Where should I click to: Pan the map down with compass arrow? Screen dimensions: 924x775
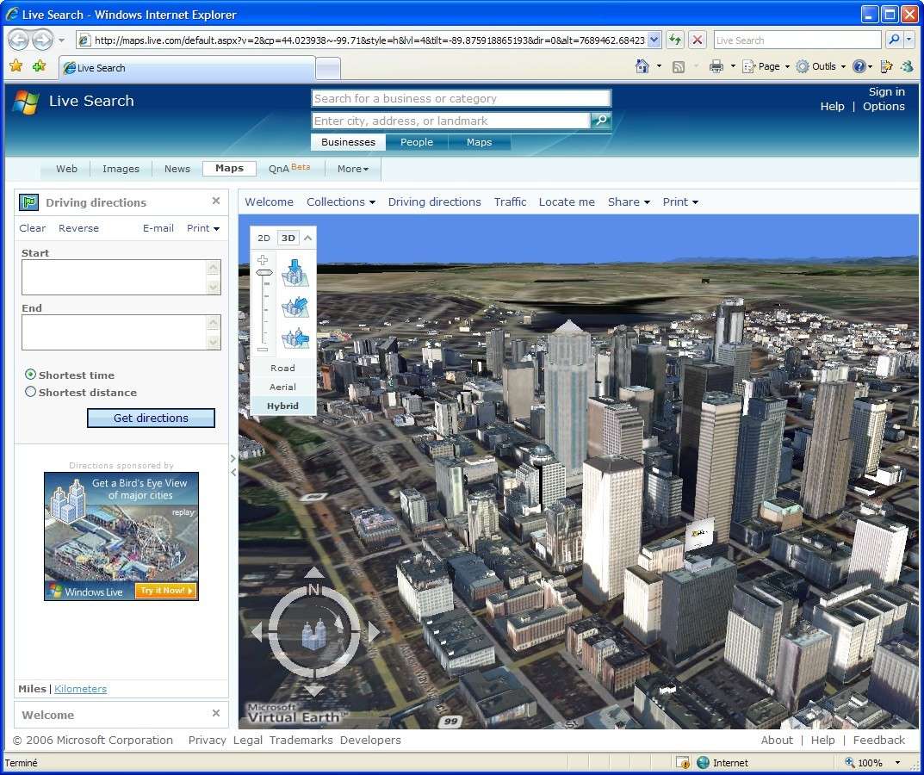pos(314,691)
